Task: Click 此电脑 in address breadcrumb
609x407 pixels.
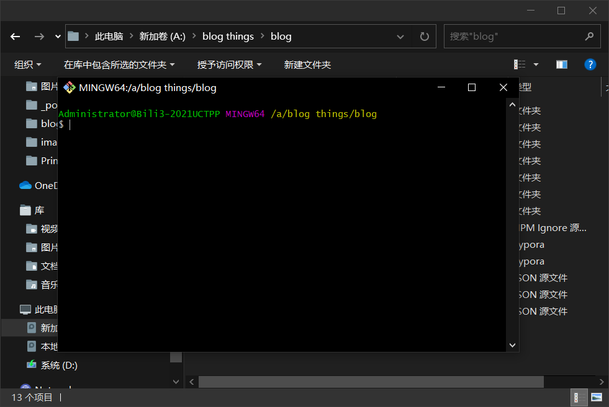Action: click(x=109, y=37)
